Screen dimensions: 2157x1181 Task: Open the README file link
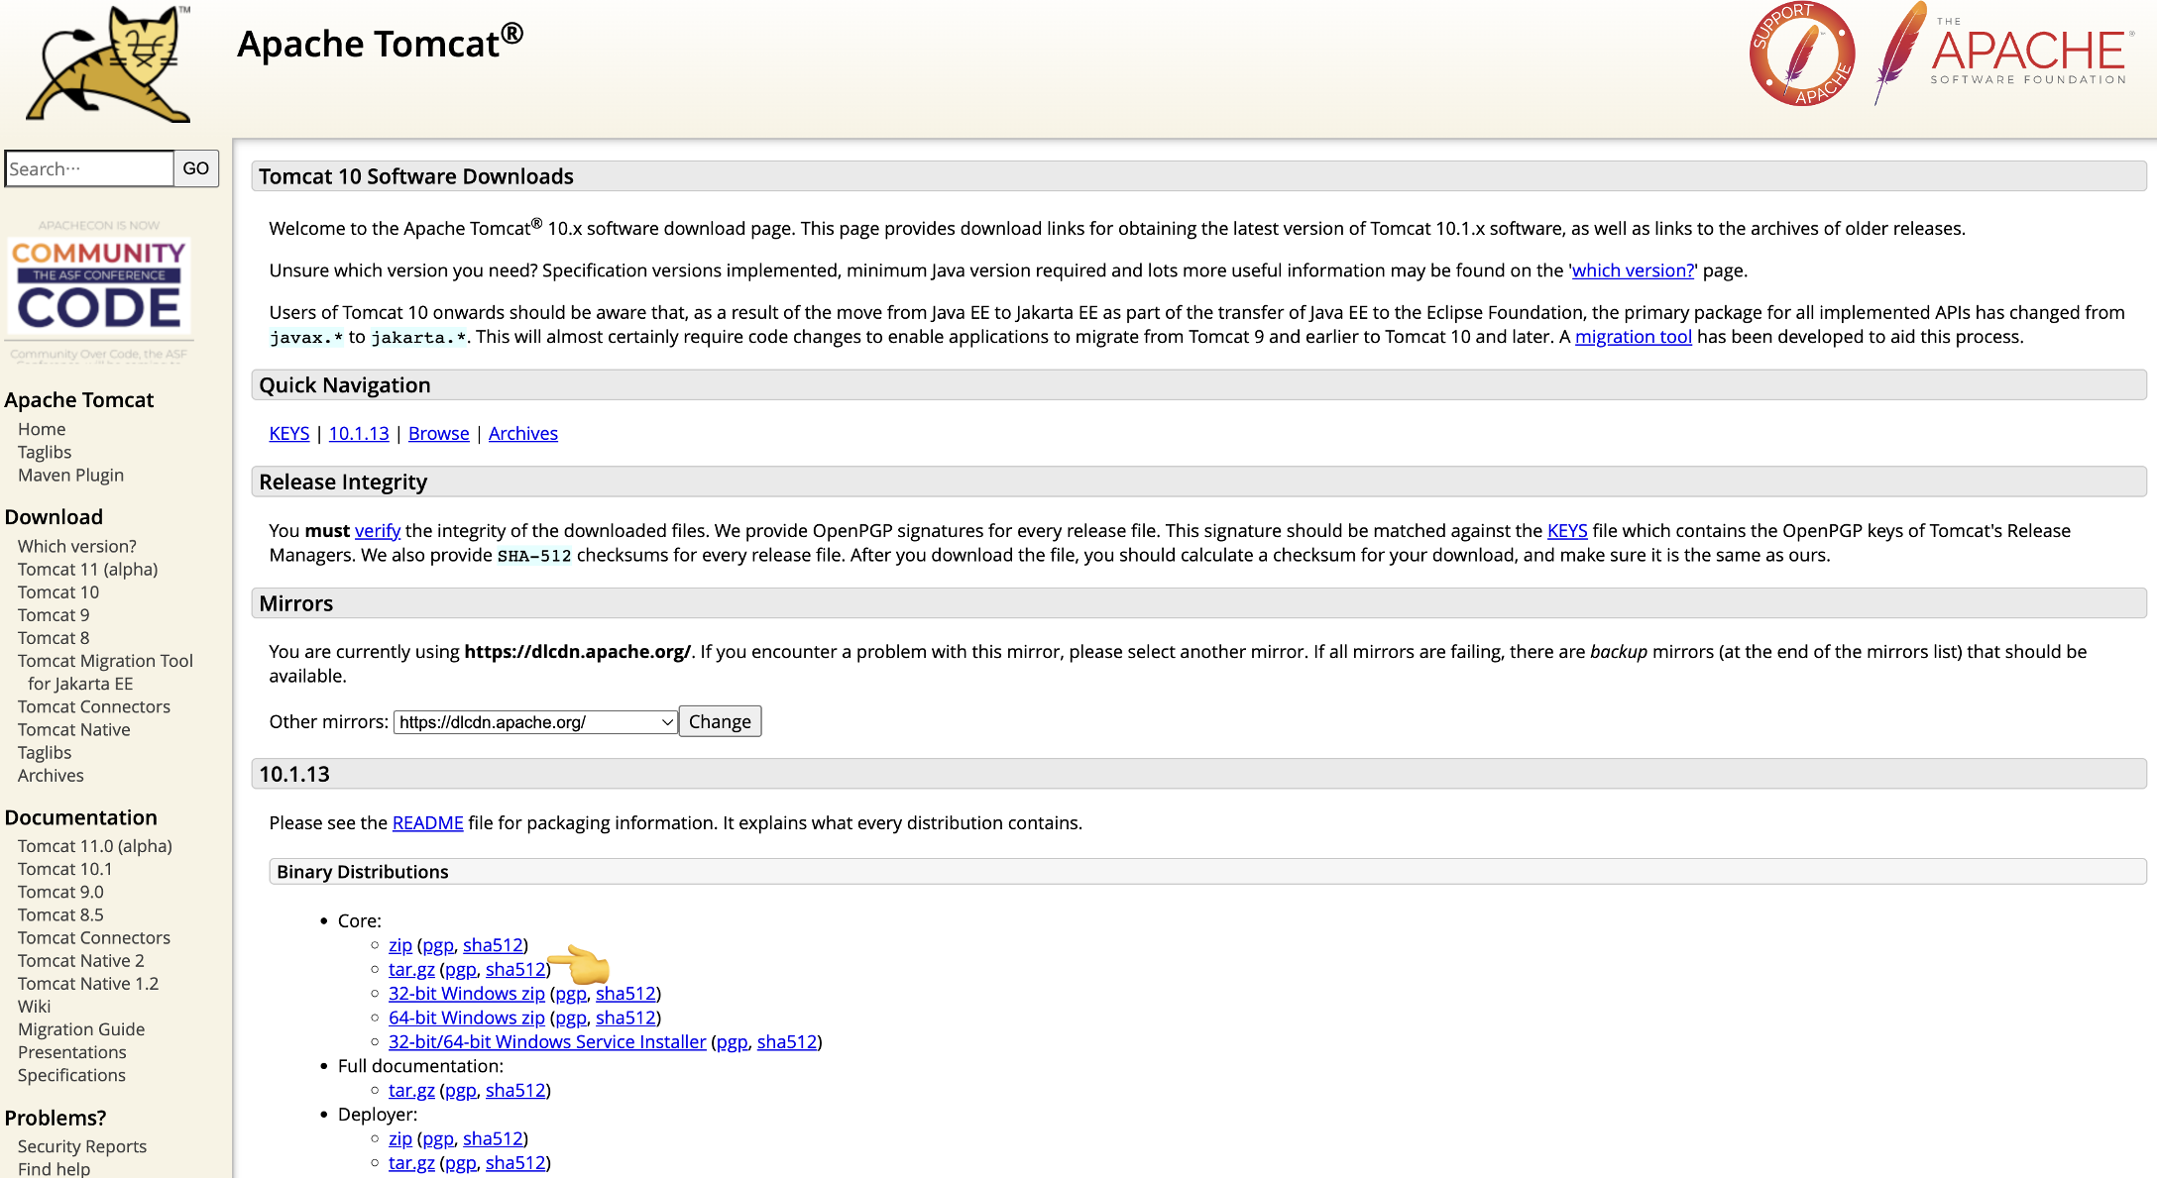[x=427, y=823]
